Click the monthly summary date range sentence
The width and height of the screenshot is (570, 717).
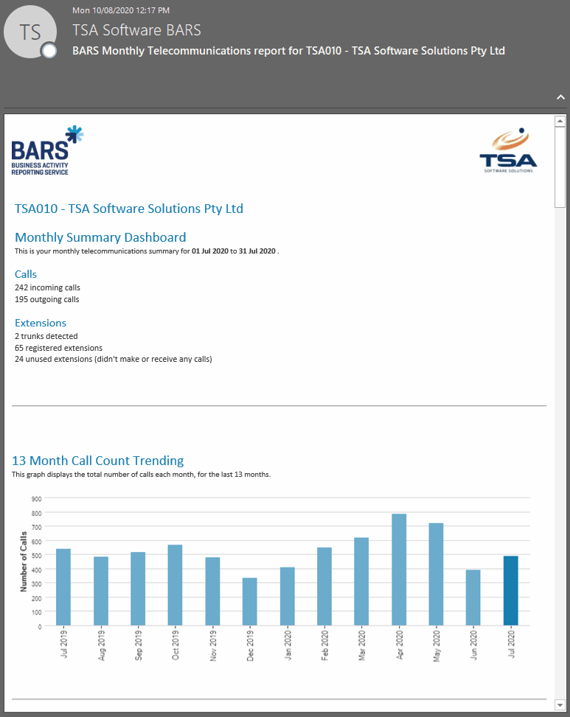pos(147,251)
